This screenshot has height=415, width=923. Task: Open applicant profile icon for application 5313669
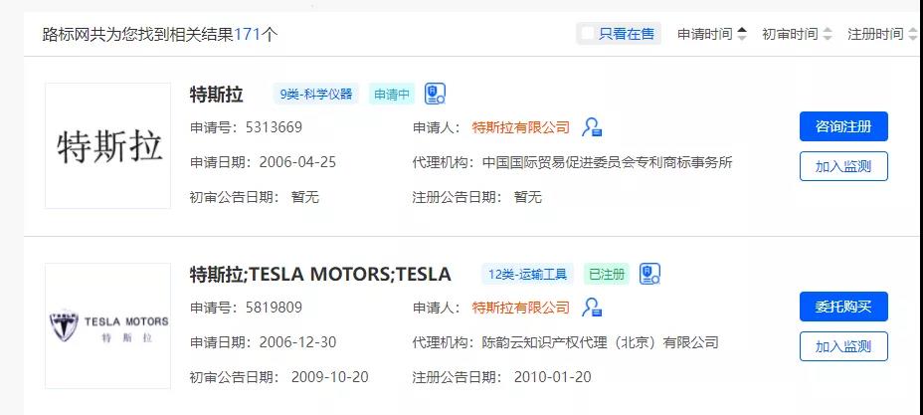pyautogui.click(x=592, y=127)
